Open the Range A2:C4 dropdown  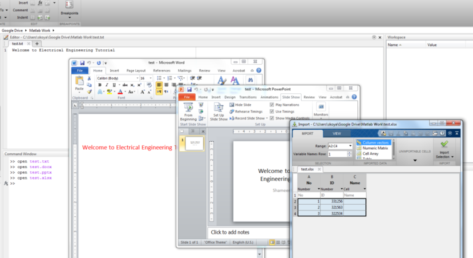350,146
